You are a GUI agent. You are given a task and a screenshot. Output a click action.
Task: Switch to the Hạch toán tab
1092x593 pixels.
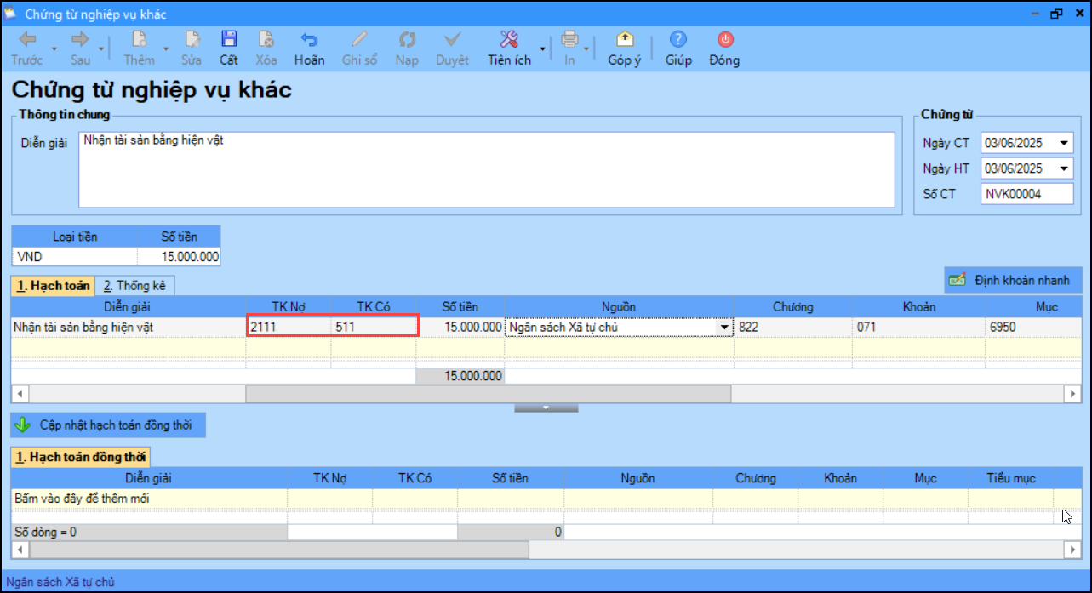(x=51, y=286)
